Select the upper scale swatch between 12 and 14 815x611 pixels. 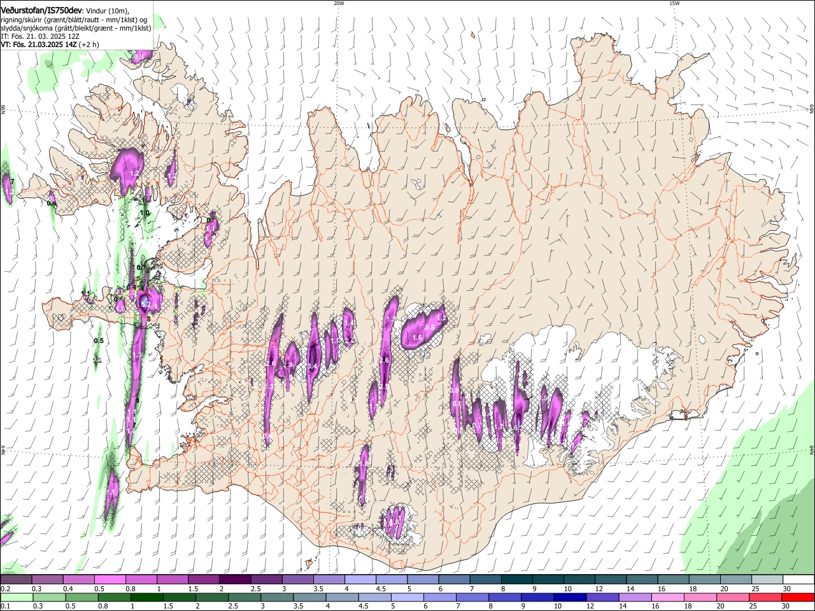pos(611,579)
